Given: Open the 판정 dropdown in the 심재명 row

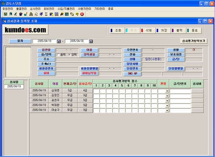Looking at the screenshot, I should coord(167,91).
